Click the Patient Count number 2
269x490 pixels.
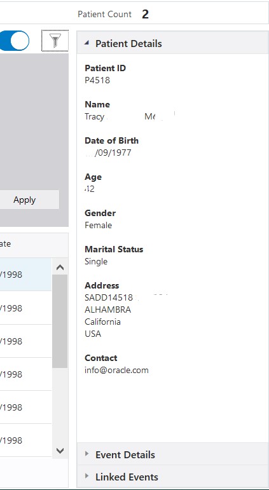coord(145,14)
